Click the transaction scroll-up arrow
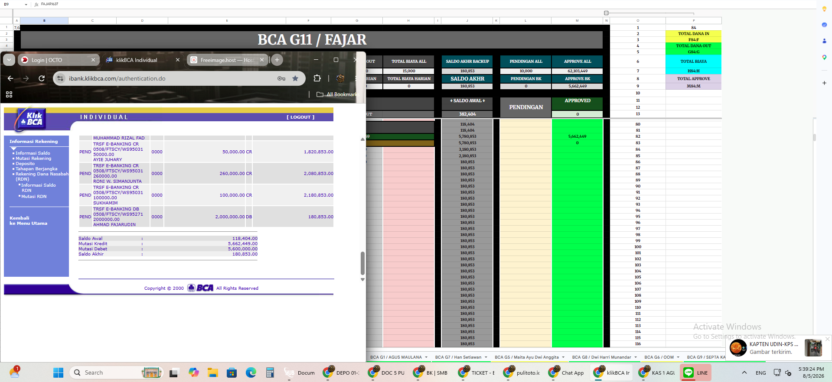The height and width of the screenshot is (382, 832). tap(362, 139)
